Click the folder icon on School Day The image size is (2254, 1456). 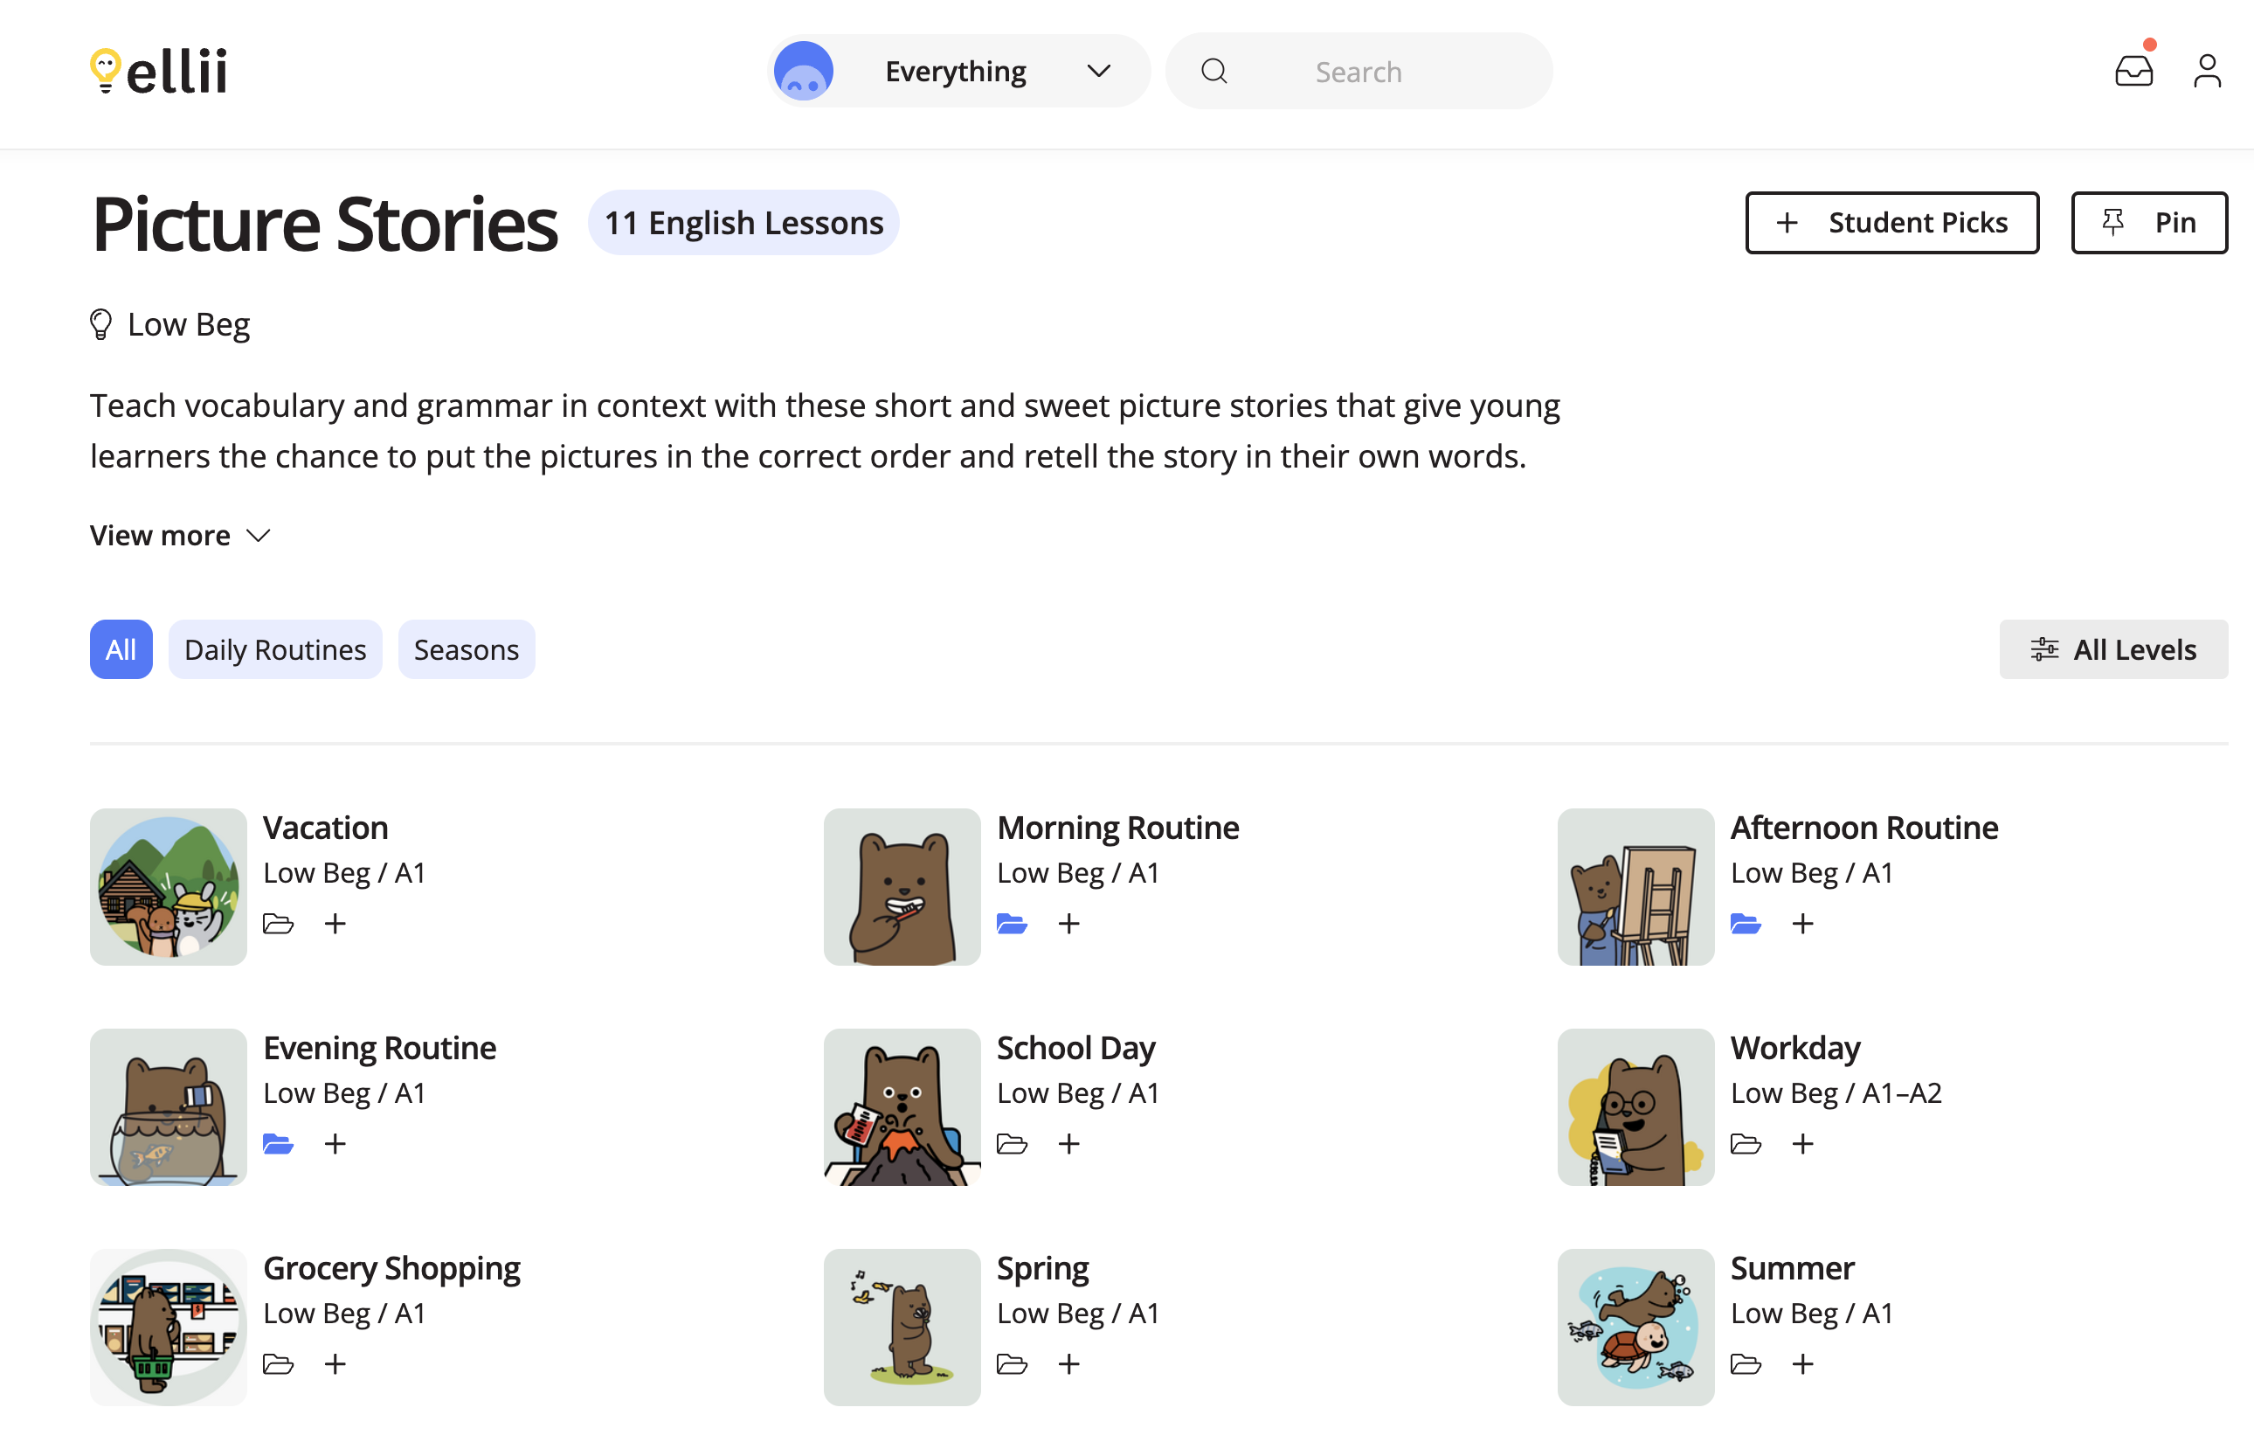tap(1013, 1144)
